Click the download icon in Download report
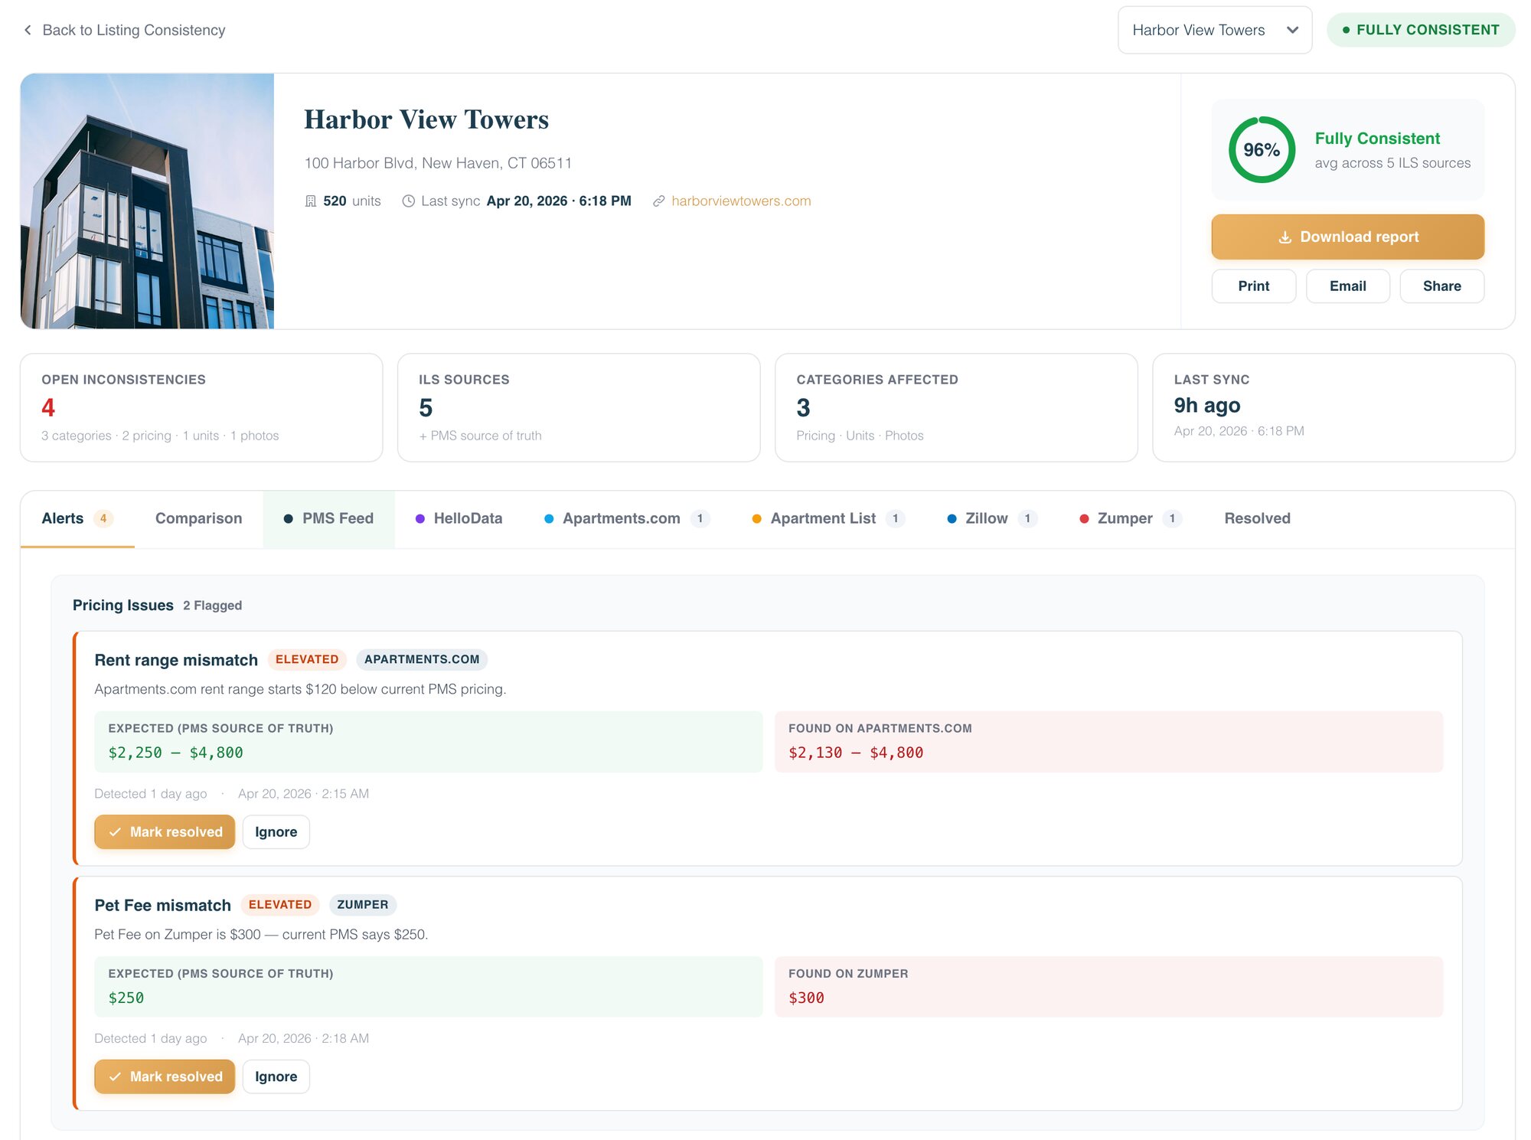This screenshot has width=1531, height=1140. pyautogui.click(x=1285, y=237)
